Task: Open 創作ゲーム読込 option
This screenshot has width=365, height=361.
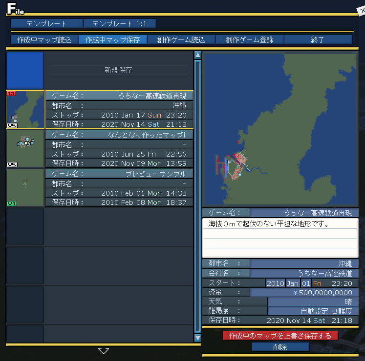Action: point(181,40)
